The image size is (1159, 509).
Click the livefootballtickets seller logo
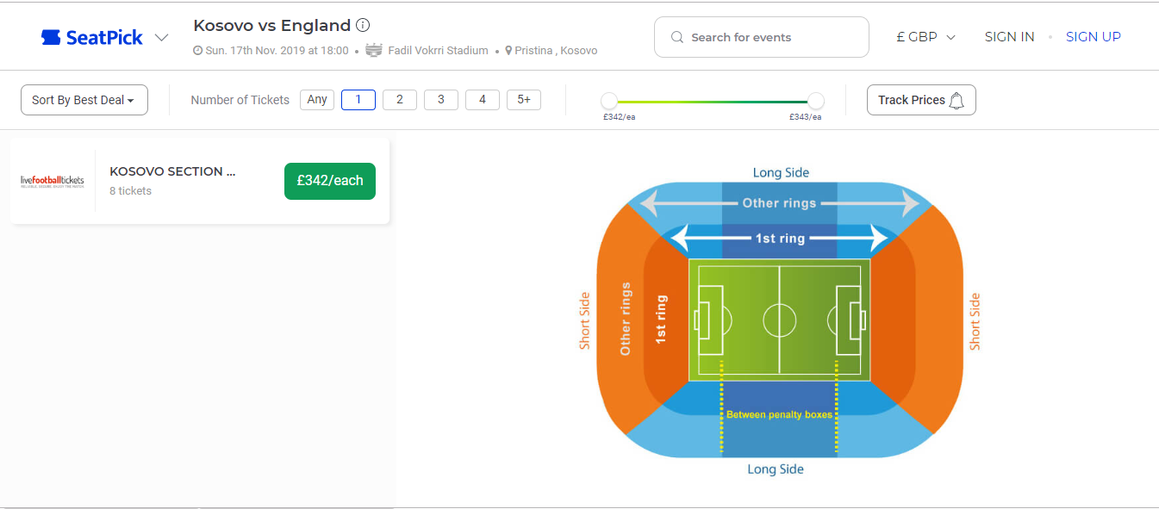[x=53, y=181]
